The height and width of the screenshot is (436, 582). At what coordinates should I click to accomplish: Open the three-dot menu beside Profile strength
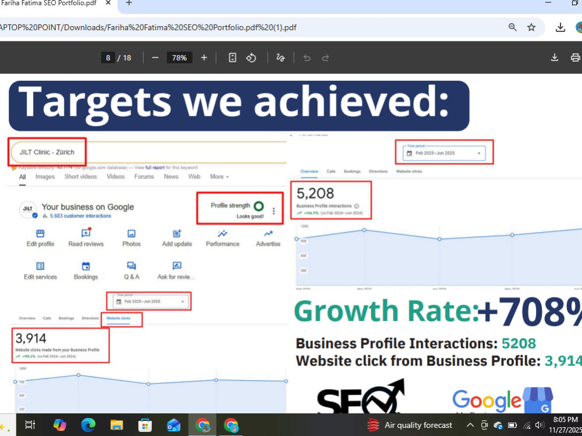[x=274, y=211]
